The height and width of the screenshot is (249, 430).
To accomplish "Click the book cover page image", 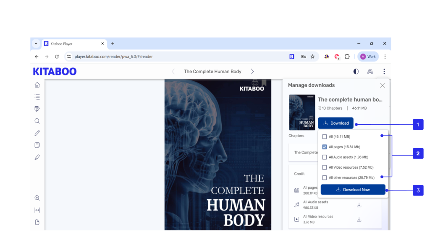I will pyautogui.click(x=218, y=155).
